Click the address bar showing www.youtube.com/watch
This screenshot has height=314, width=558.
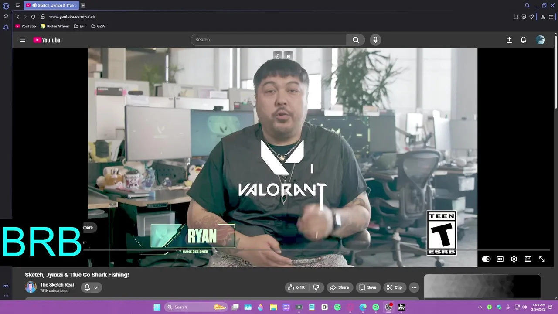pyautogui.click(x=71, y=17)
